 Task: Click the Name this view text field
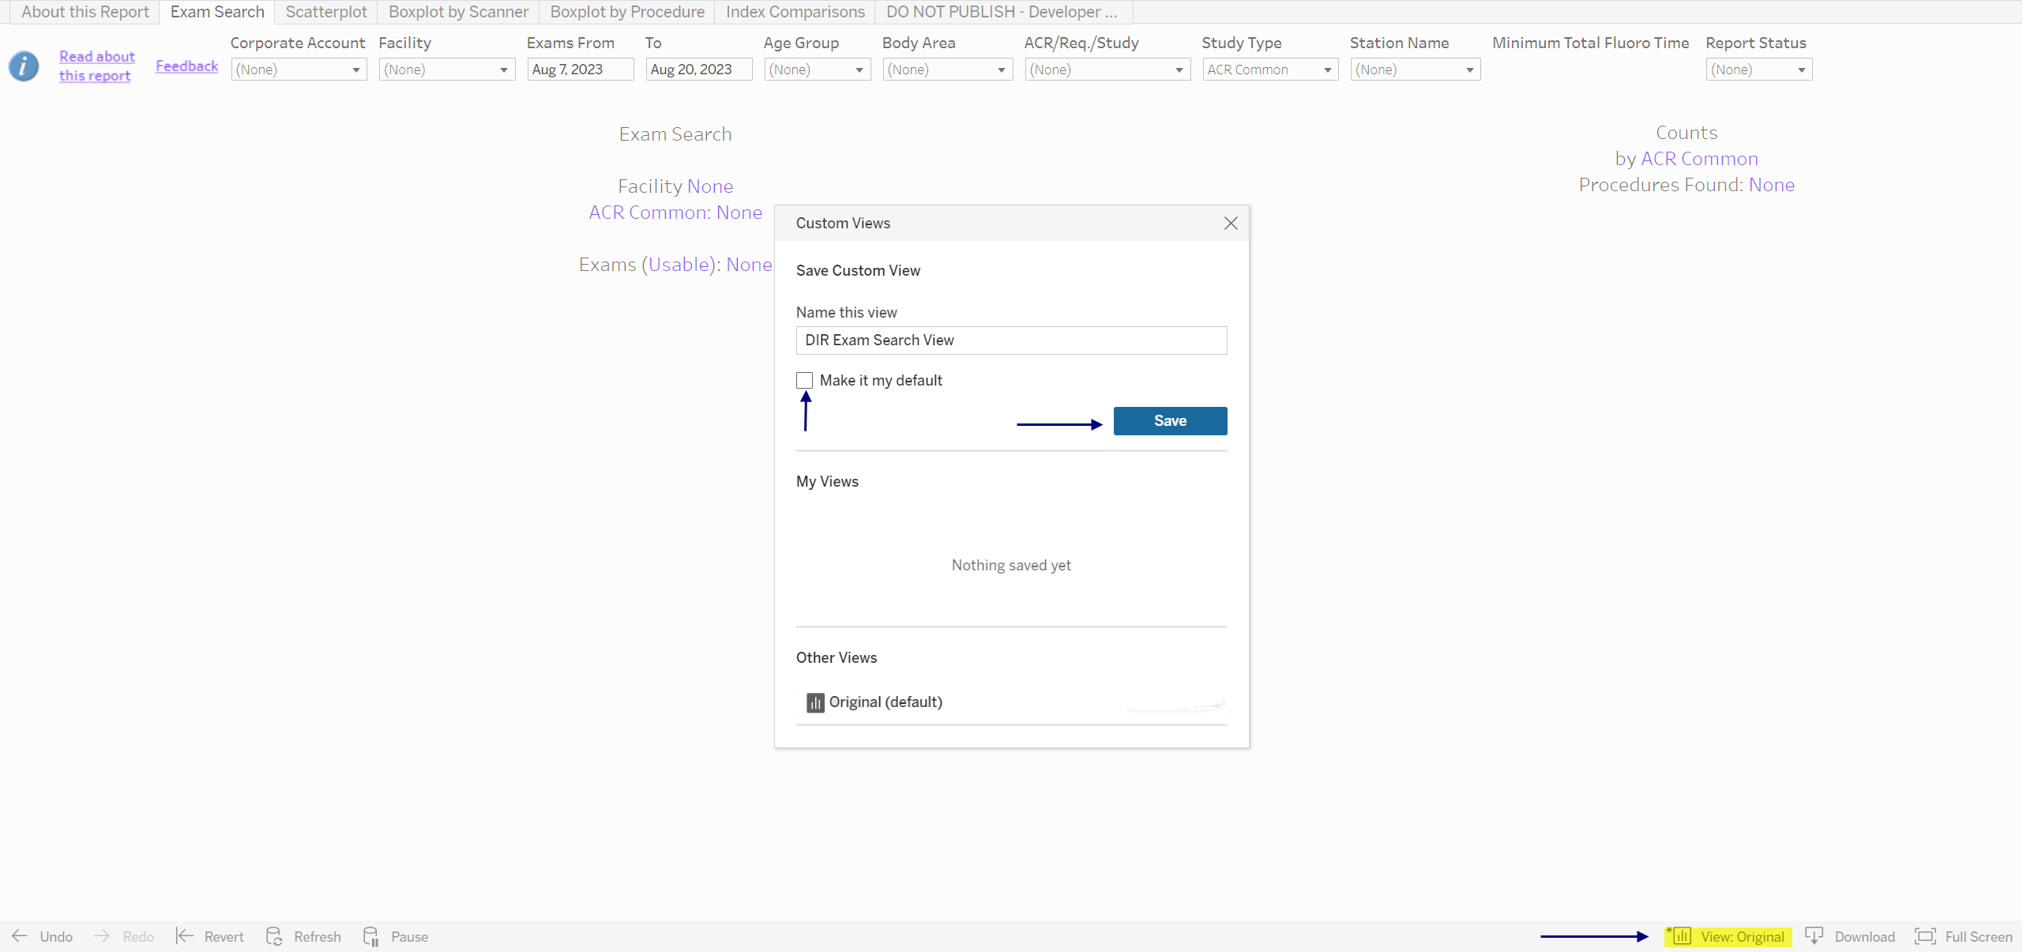point(1010,341)
